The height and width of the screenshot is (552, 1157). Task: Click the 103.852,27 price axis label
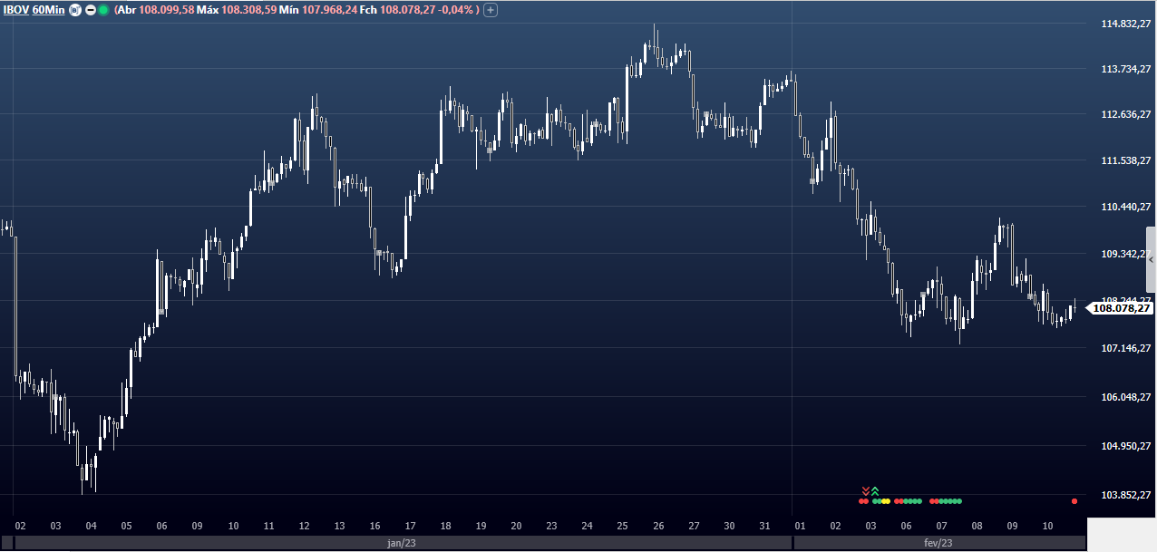(x=1118, y=495)
